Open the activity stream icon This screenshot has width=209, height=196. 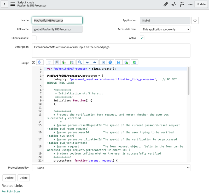(x=174, y=4)
